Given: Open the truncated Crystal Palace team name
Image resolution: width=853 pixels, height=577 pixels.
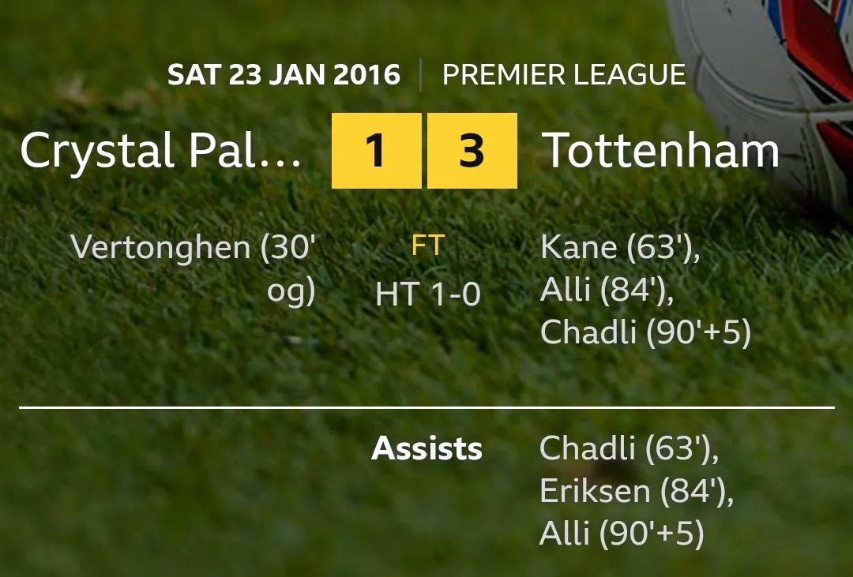Looking at the screenshot, I should [161, 150].
